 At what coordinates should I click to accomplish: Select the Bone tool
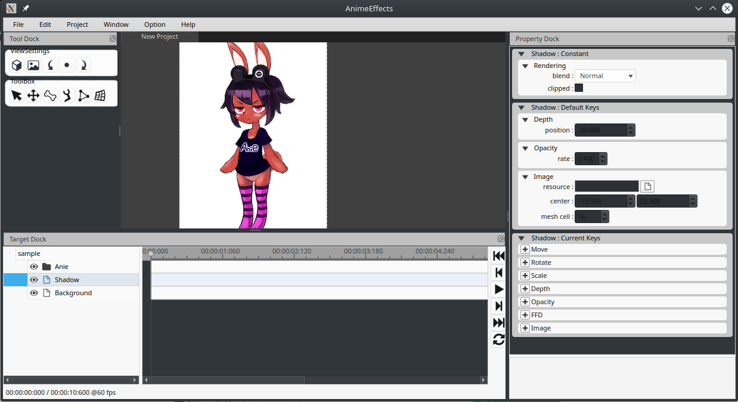coord(50,95)
